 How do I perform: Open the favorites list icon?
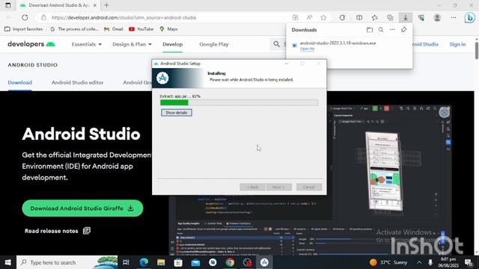[x=375, y=18]
